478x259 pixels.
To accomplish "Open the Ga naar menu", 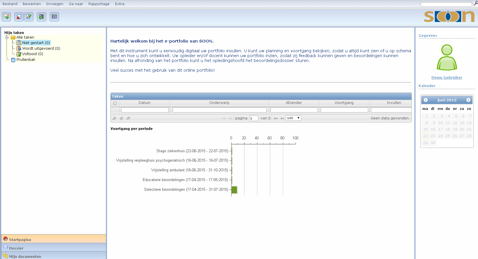I will [x=76, y=4].
